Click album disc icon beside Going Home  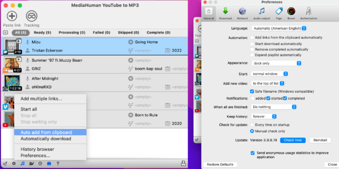pos(130,42)
